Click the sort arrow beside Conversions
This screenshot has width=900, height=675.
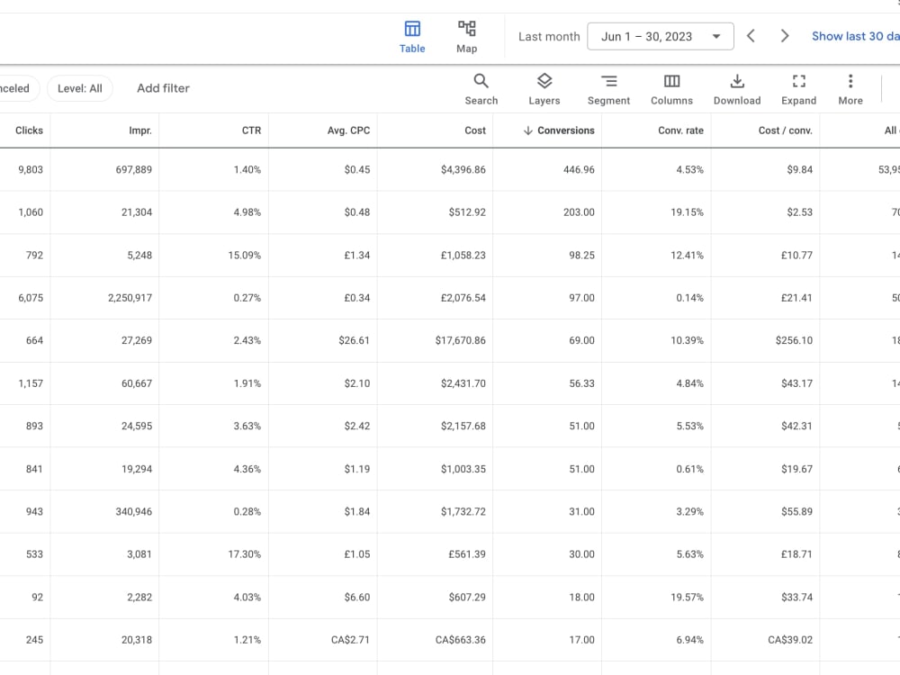528,130
